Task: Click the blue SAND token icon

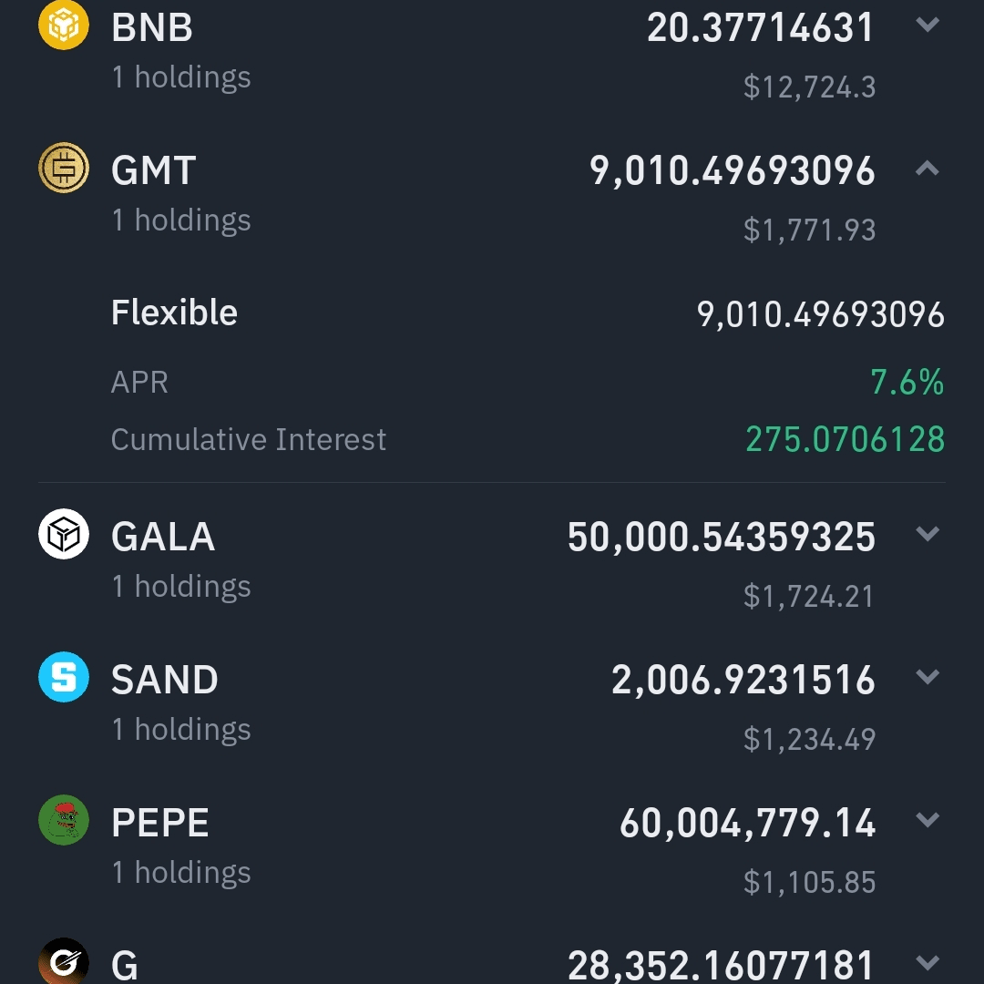Action: 63,678
